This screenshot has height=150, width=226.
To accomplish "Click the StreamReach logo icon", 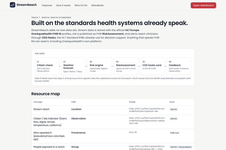I will click(x=13, y=5).
